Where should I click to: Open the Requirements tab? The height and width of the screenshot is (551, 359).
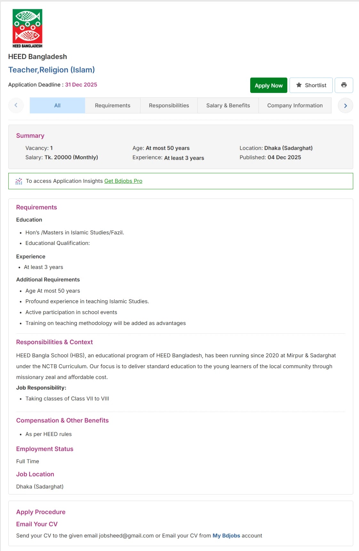(113, 105)
